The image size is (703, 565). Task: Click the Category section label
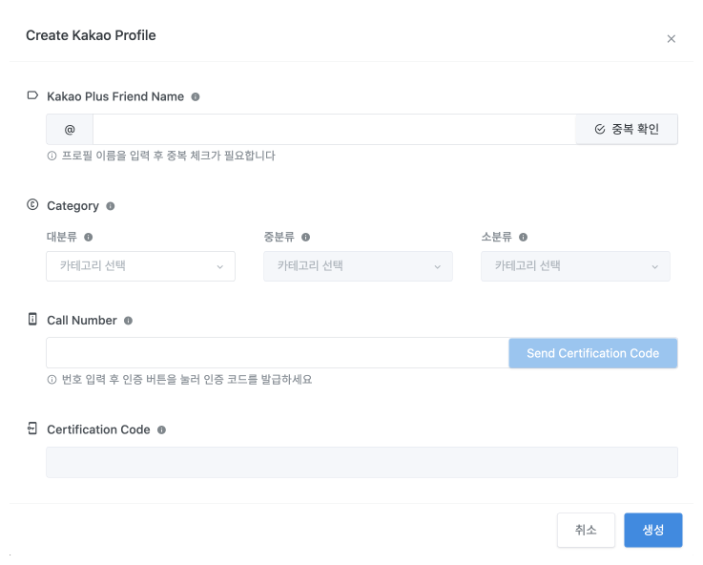73,206
